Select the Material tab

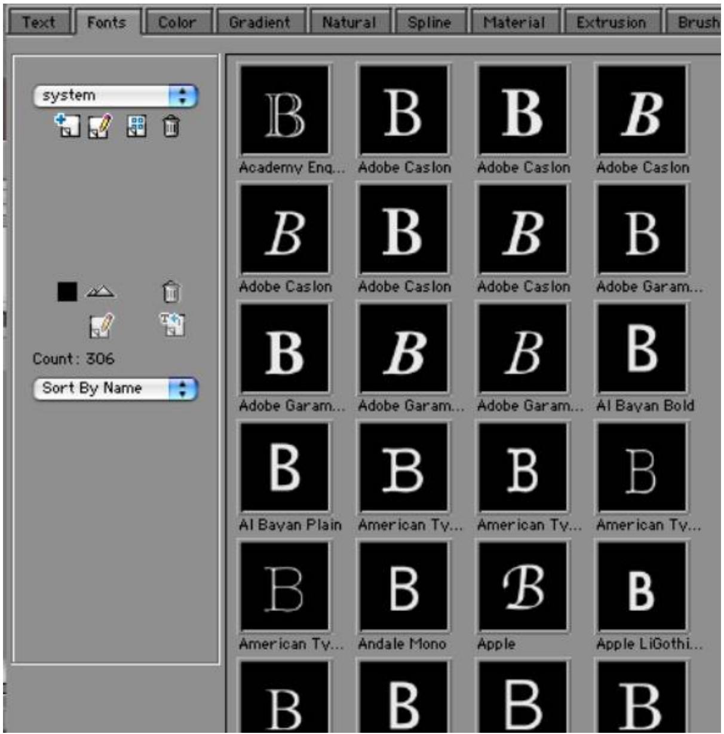515,23
